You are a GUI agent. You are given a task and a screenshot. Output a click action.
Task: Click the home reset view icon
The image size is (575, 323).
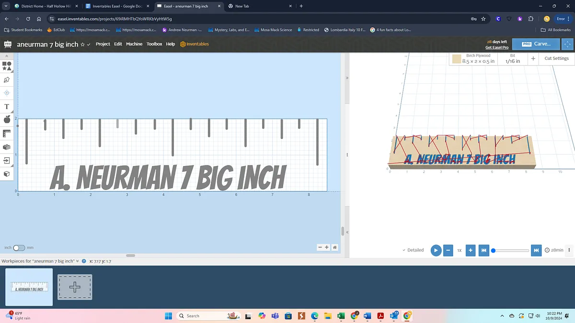(x=334, y=247)
